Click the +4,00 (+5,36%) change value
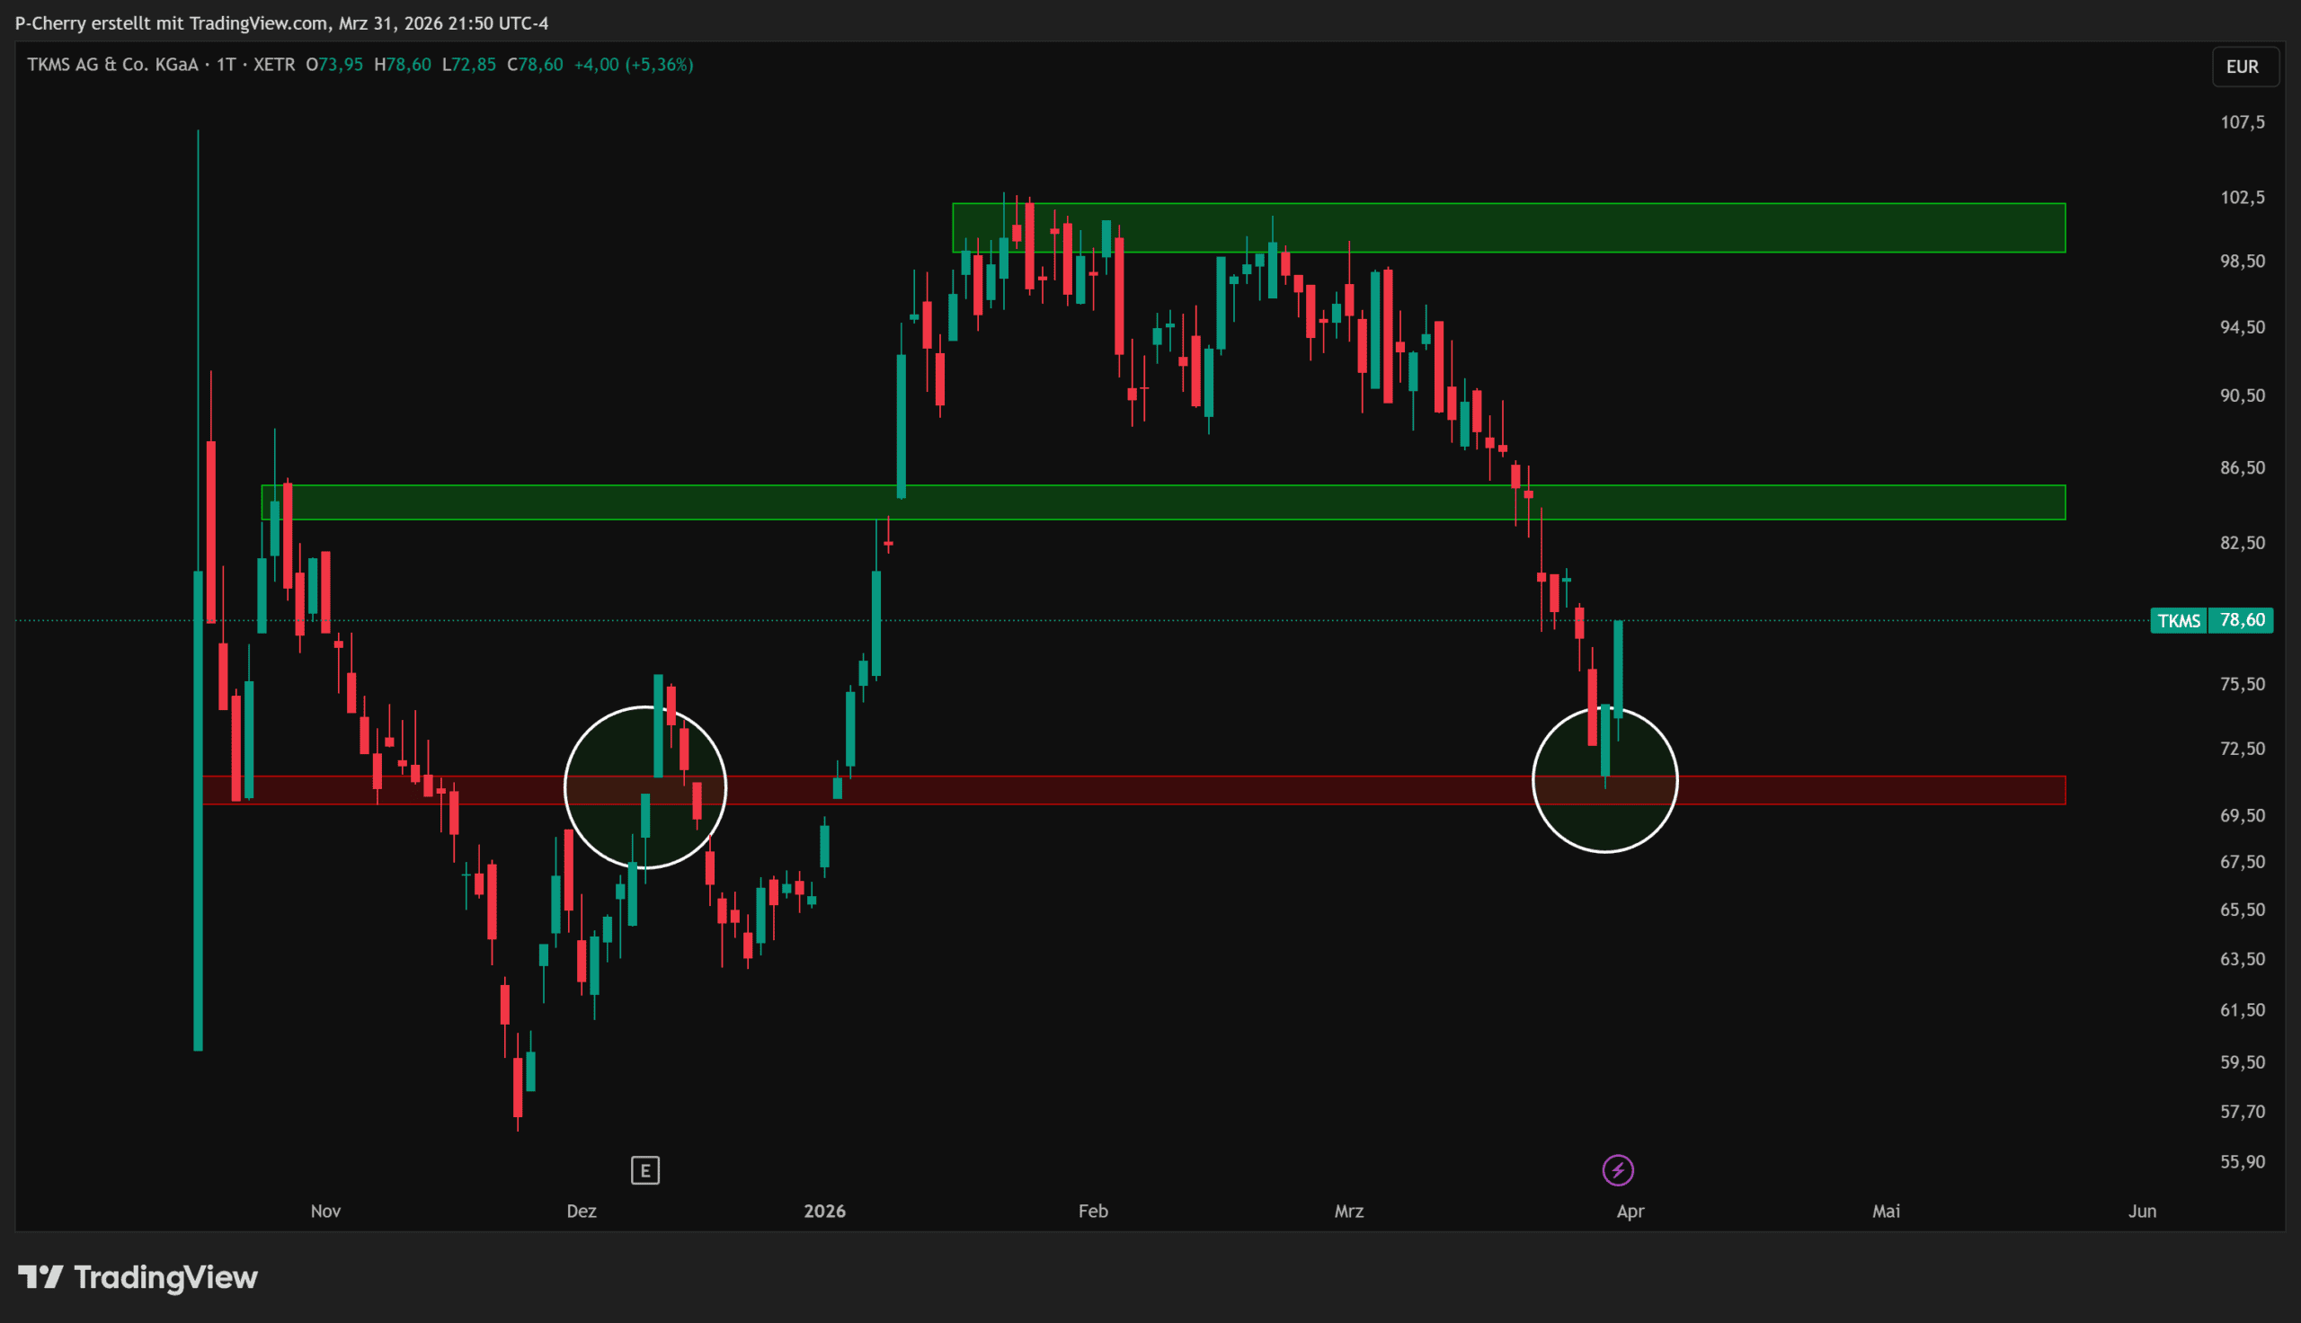The height and width of the screenshot is (1323, 2301). tap(633, 65)
